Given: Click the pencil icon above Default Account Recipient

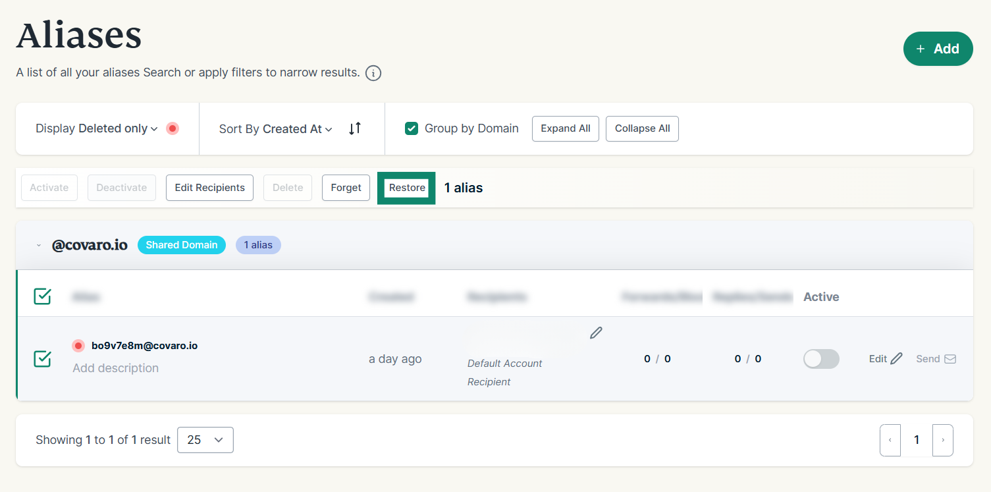Looking at the screenshot, I should pyautogui.click(x=596, y=333).
